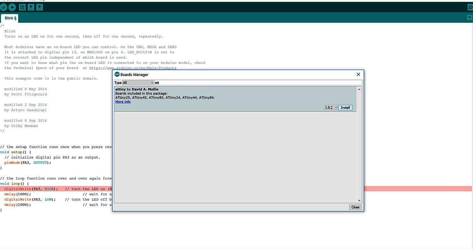Click the "modified 8 May 2014" comment line
The height and width of the screenshot is (249, 473).
25,89
